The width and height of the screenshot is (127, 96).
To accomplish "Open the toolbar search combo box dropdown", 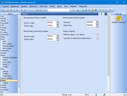I will click(70, 10).
